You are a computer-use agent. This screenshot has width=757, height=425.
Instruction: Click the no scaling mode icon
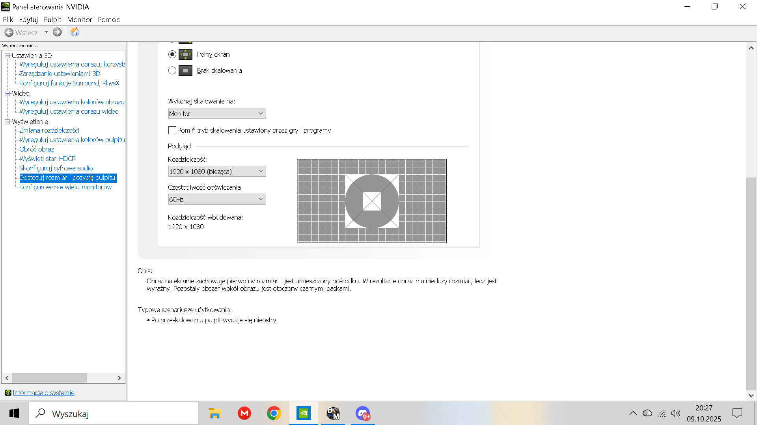click(x=185, y=70)
